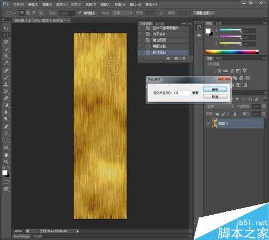The height and width of the screenshot is (240, 269).
Task: Hide layer 0 using its eye icon
Action: pos(208,124)
